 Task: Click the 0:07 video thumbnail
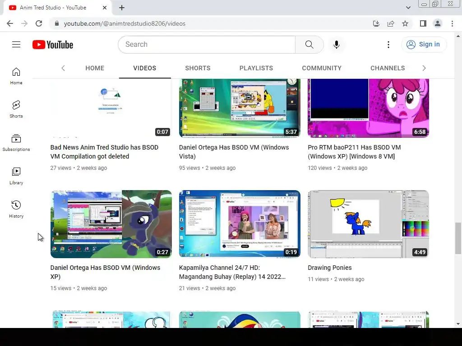(x=111, y=108)
